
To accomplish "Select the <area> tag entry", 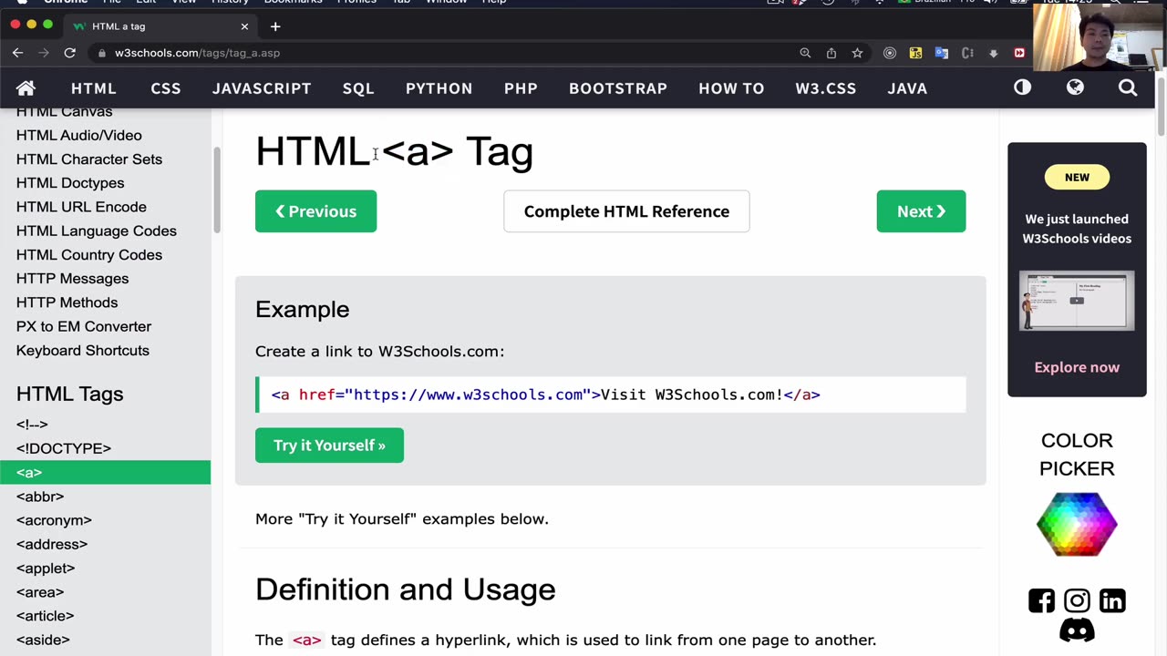I will pos(40,592).
